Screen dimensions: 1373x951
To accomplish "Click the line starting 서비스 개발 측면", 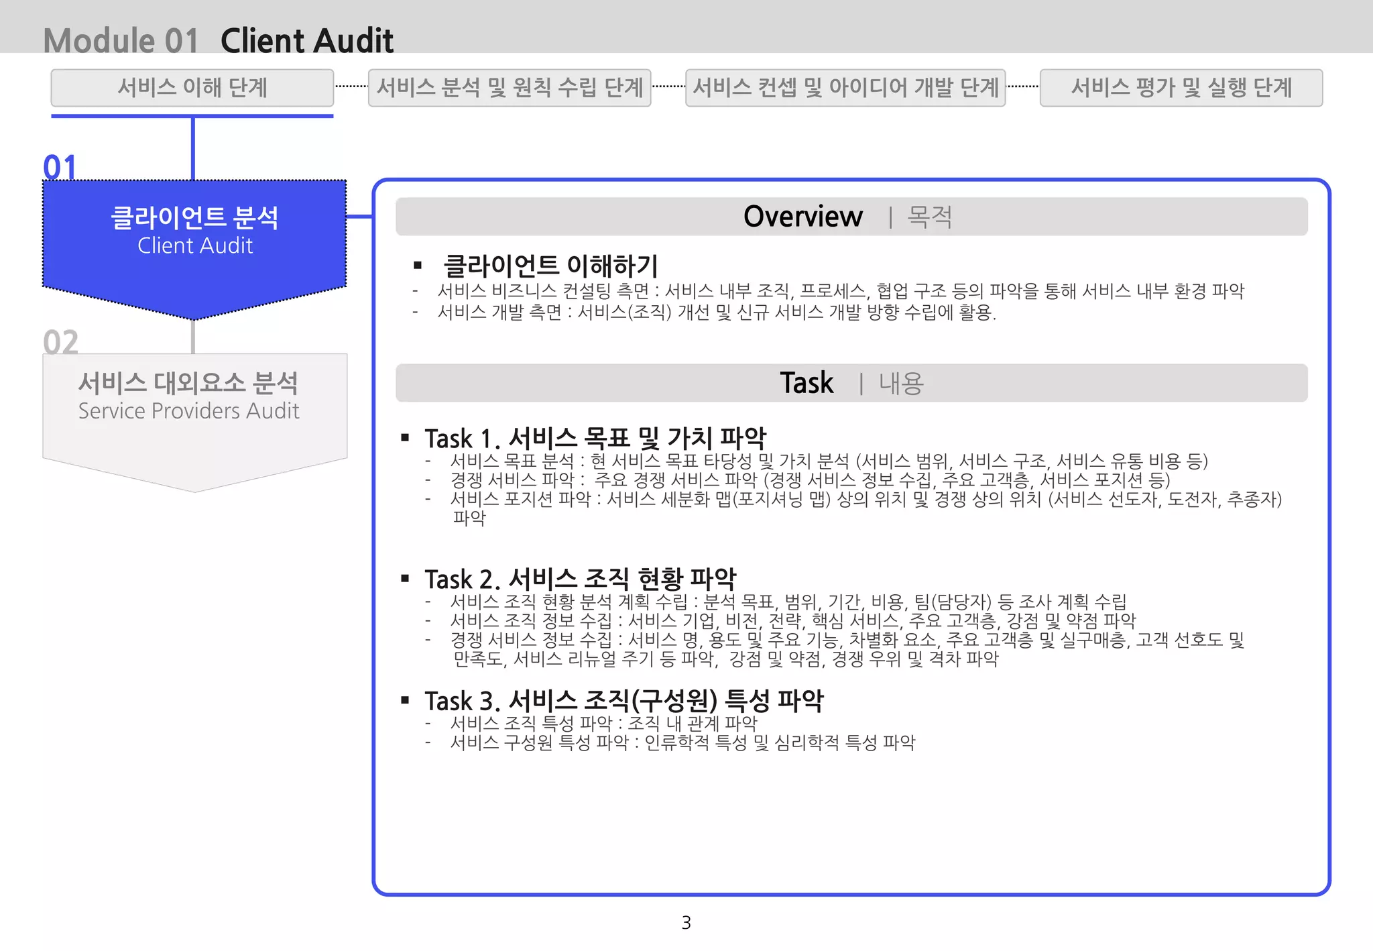I will click(x=717, y=313).
